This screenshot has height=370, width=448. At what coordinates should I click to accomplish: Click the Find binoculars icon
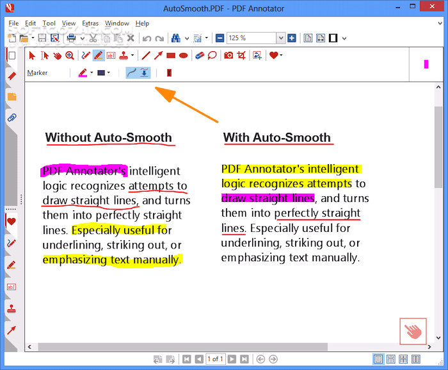point(176,38)
